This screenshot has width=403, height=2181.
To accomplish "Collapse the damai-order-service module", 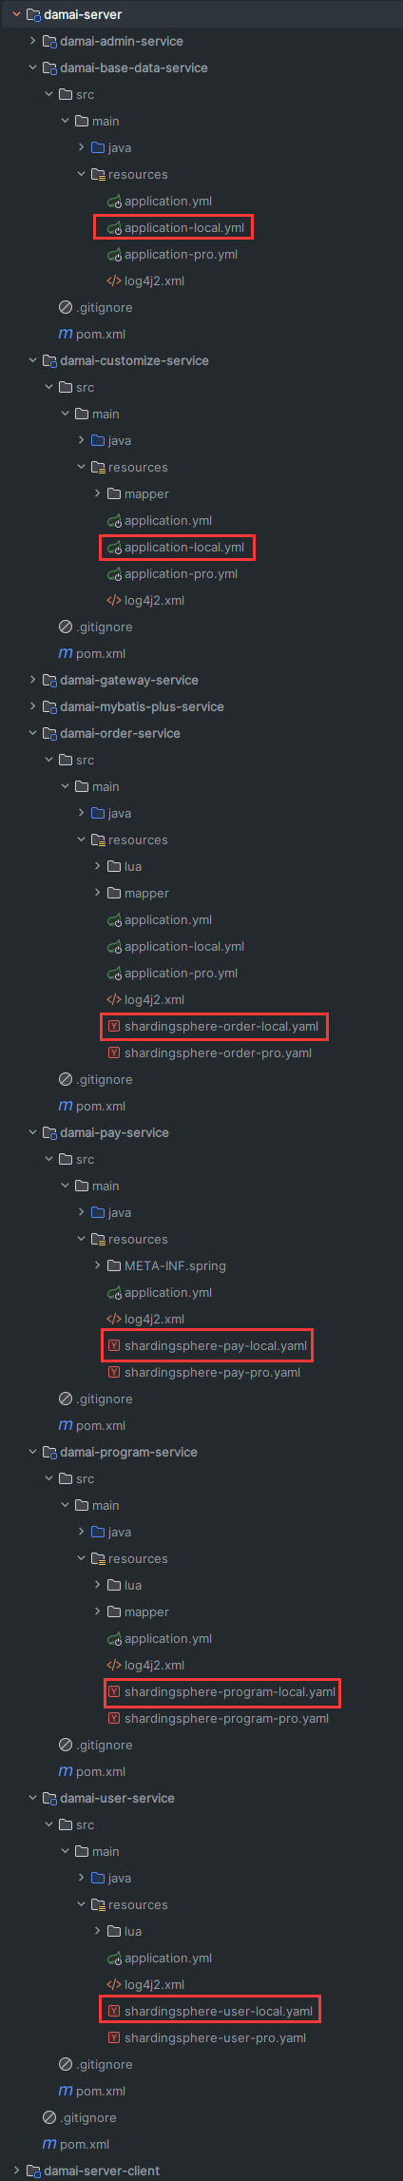I will [x=33, y=733].
